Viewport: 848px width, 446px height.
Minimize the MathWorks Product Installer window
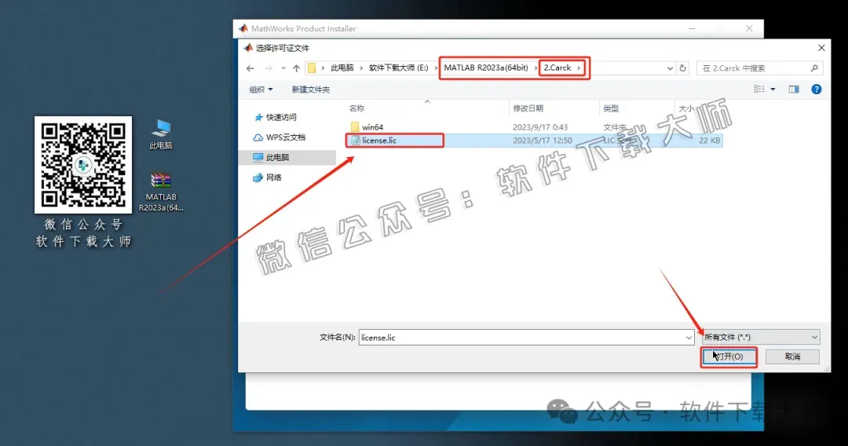click(693, 28)
